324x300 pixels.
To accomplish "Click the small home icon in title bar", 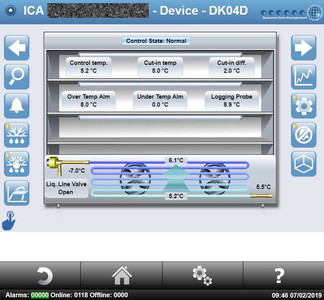I will 11,10.
